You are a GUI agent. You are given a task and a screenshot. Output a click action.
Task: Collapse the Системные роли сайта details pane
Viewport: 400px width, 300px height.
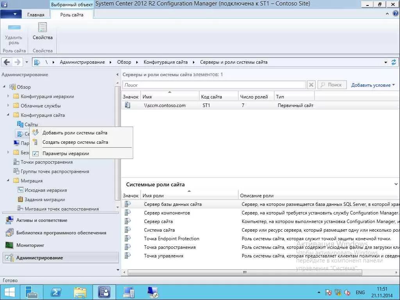point(396,184)
